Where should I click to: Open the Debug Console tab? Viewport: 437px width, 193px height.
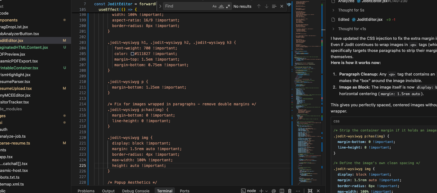coord(136,191)
